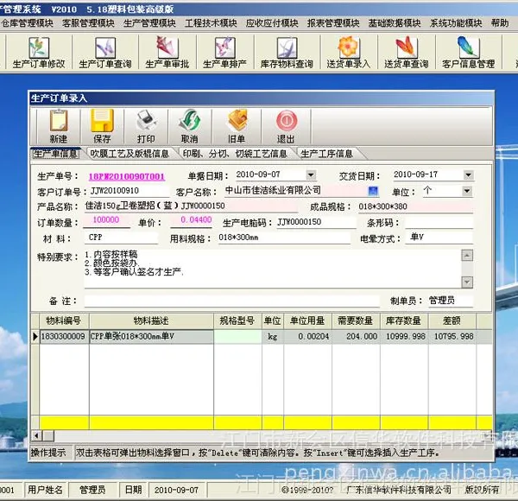Viewport: 518px width, 501px height.
Task: Open 仓库管理模块 menu
Action: [x=27, y=23]
